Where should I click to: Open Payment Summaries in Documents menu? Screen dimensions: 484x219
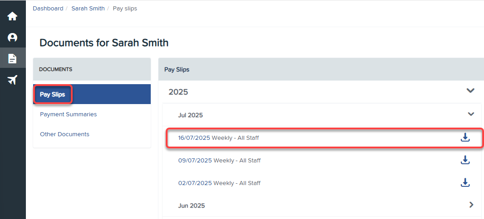[x=68, y=114]
